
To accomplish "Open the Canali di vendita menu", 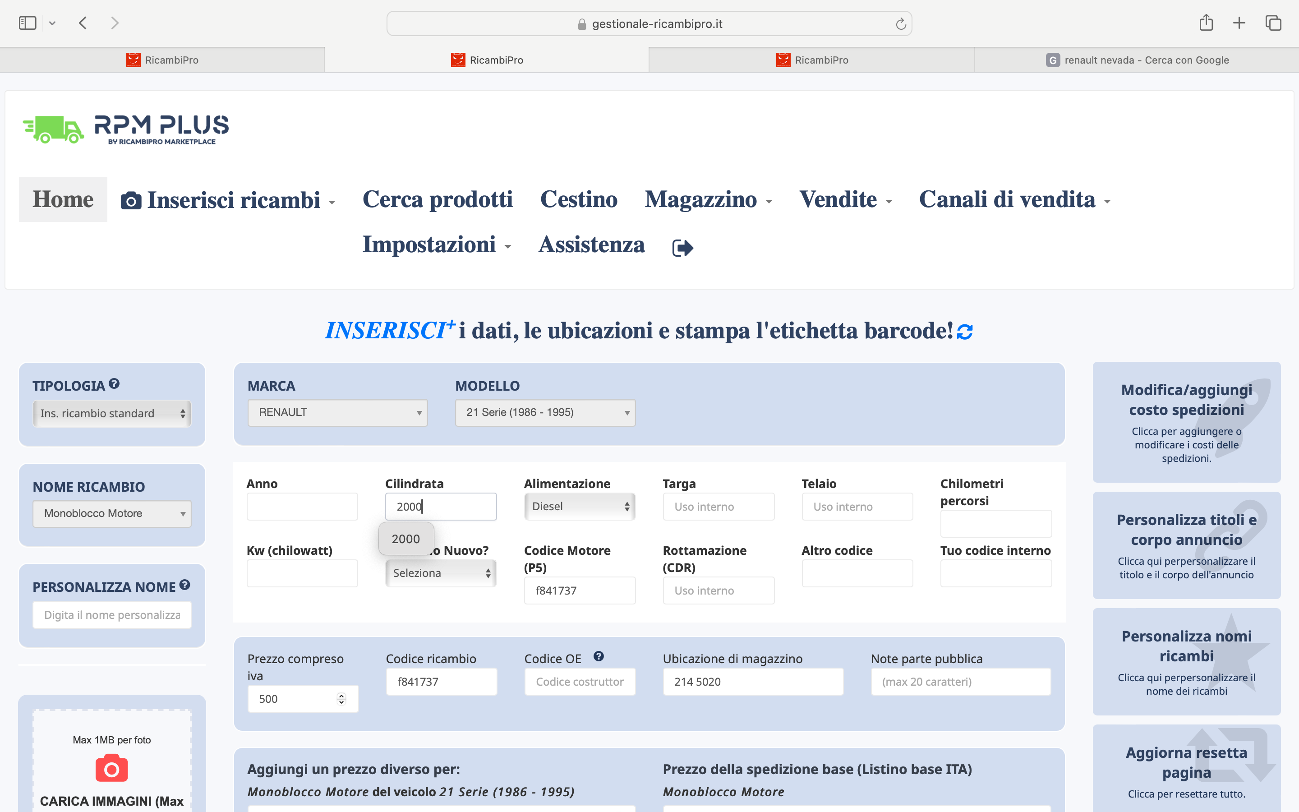I will pos(1014,199).
